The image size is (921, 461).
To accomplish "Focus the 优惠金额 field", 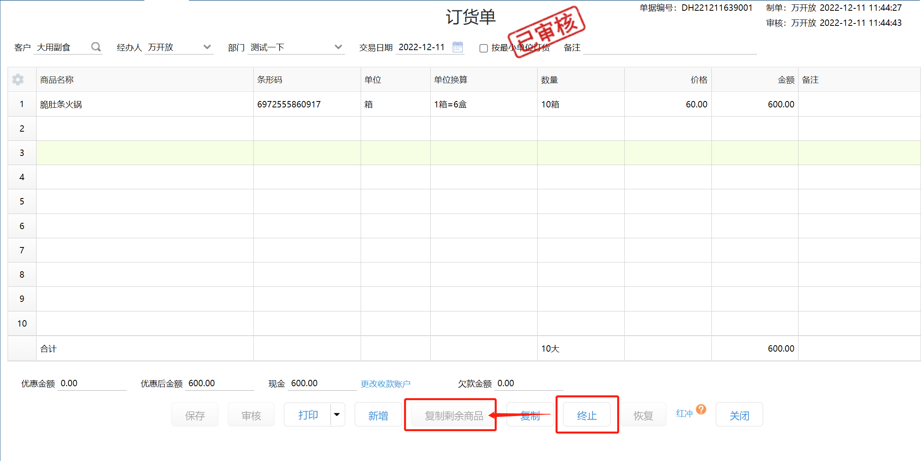I will 92,383.
